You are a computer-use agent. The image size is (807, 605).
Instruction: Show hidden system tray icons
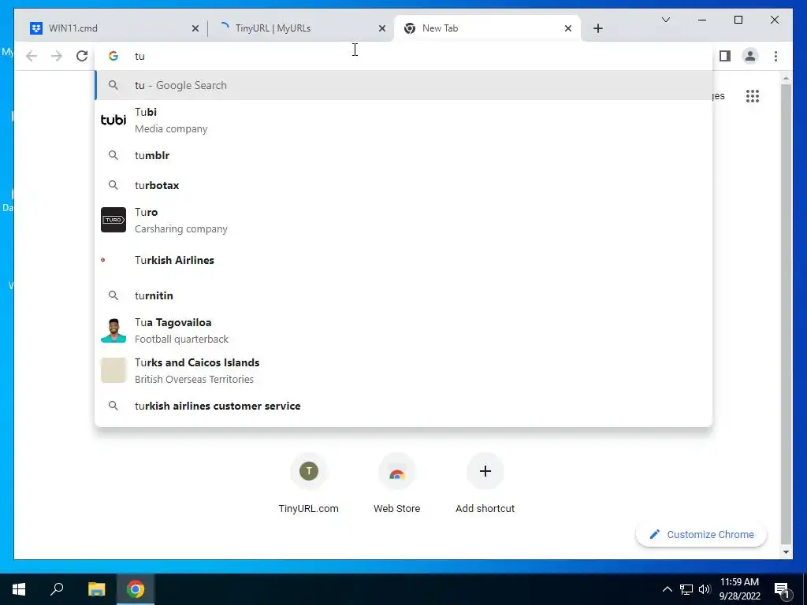point(667,589)
